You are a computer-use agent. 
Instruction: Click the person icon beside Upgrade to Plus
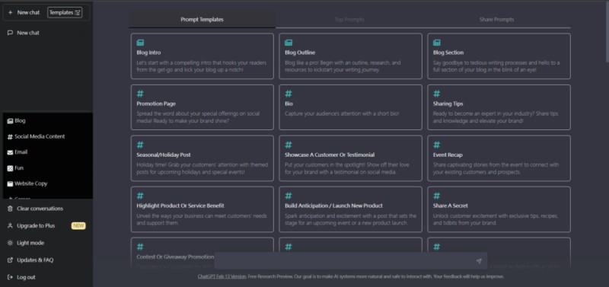[x=11, y=225]
